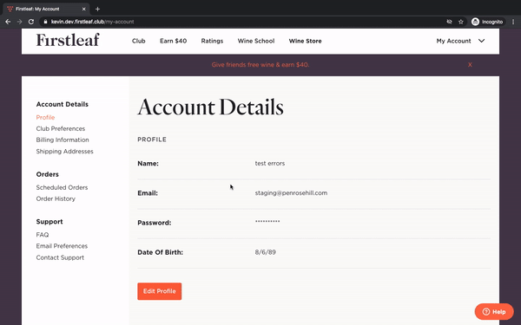Viewport: 521px width, 325px height.
Task: Bookmark this page with the star icon
Action: (461, 22)
